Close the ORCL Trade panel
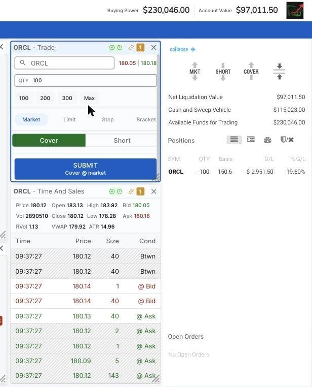The image size is (312, 387). coord(154,47)
